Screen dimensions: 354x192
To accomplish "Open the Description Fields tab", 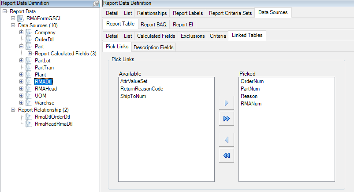I will pos(153,47).
